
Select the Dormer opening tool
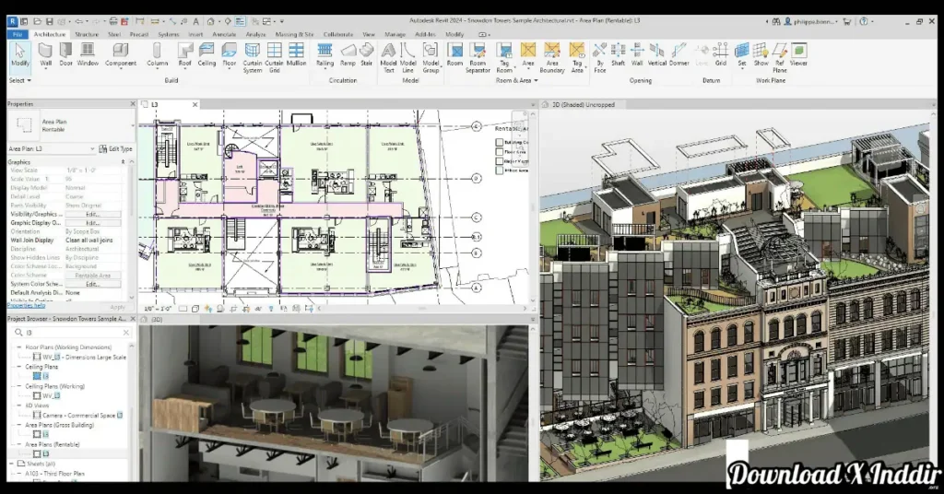coord(678,54)
